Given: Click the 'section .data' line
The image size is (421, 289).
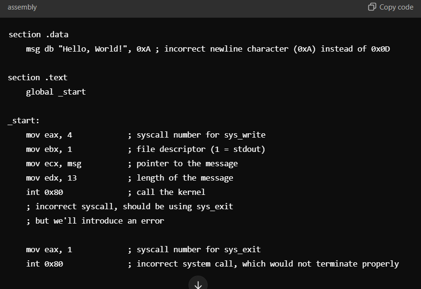Looking at the screenshot, I should pos(38,34).
